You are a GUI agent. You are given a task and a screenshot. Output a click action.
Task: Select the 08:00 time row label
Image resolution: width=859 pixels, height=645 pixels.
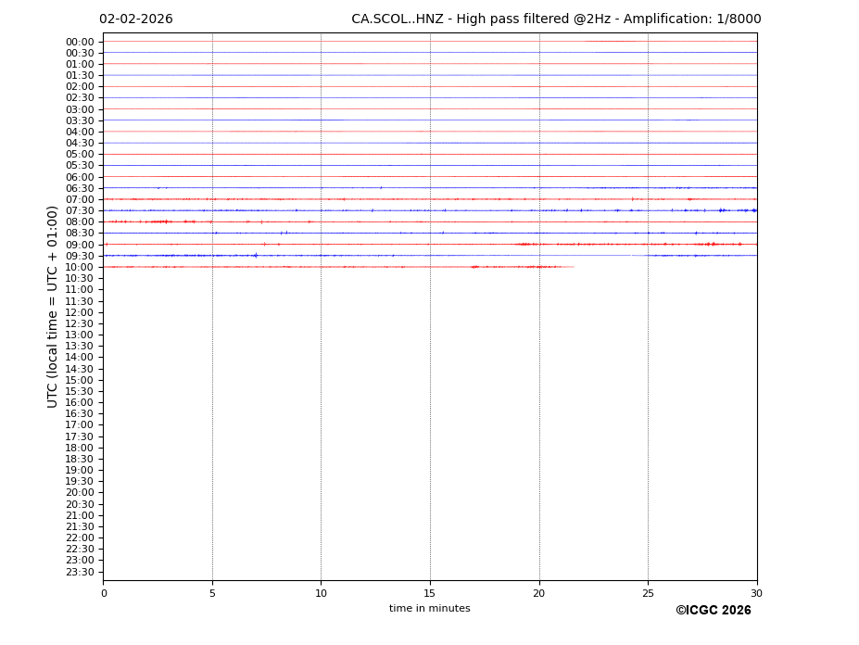click(x=79, y=222)
